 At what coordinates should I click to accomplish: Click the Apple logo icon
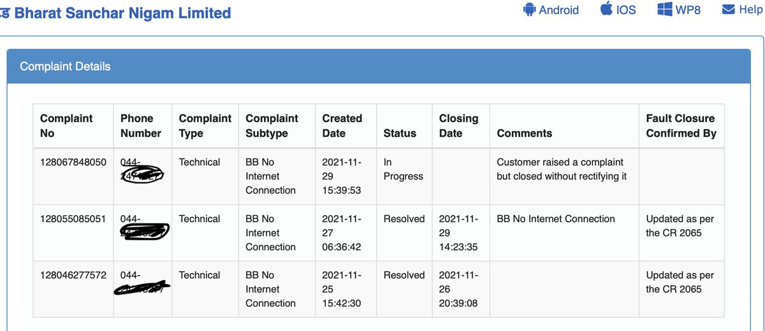tap(606, 9)
